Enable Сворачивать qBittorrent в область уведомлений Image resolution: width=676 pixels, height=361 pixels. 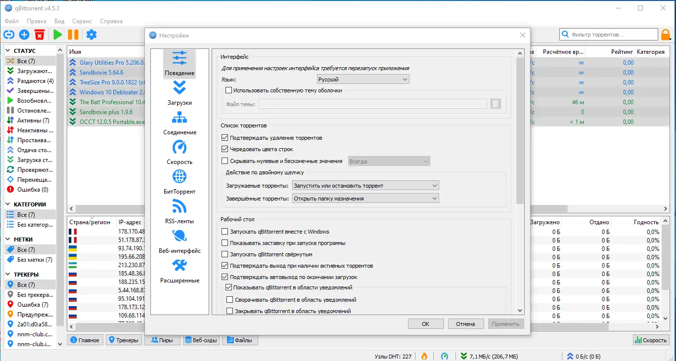229,300
